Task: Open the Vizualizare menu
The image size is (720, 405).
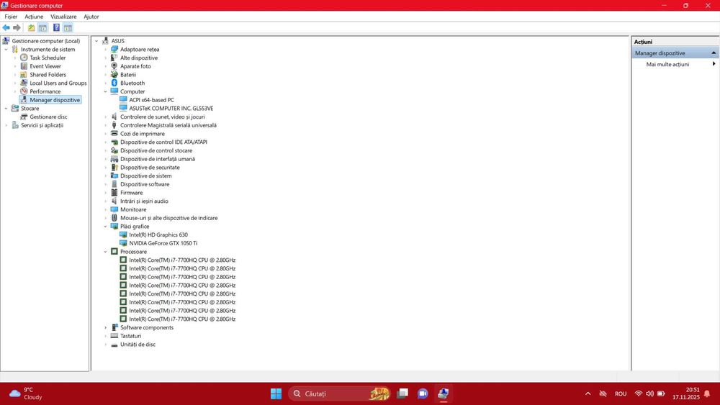Action: [x=63, y=17]
